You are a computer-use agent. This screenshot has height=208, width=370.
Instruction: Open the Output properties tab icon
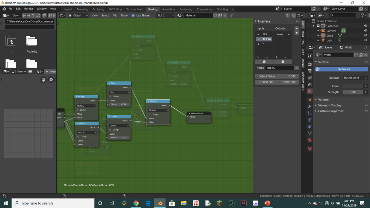point(310,71)
